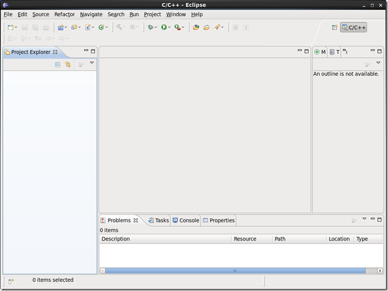The image size is (388, 291).
Task: Toggle Show Whitespace Characters pilcrow icon
Action: pos(246,27)
